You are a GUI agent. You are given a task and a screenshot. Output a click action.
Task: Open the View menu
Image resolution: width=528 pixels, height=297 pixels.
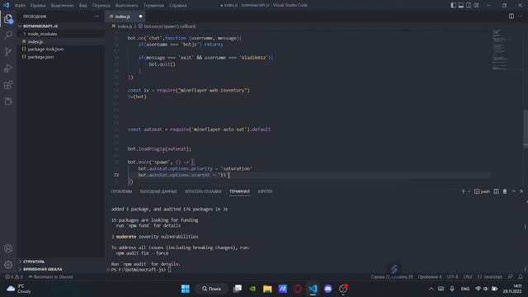(82, 6)
